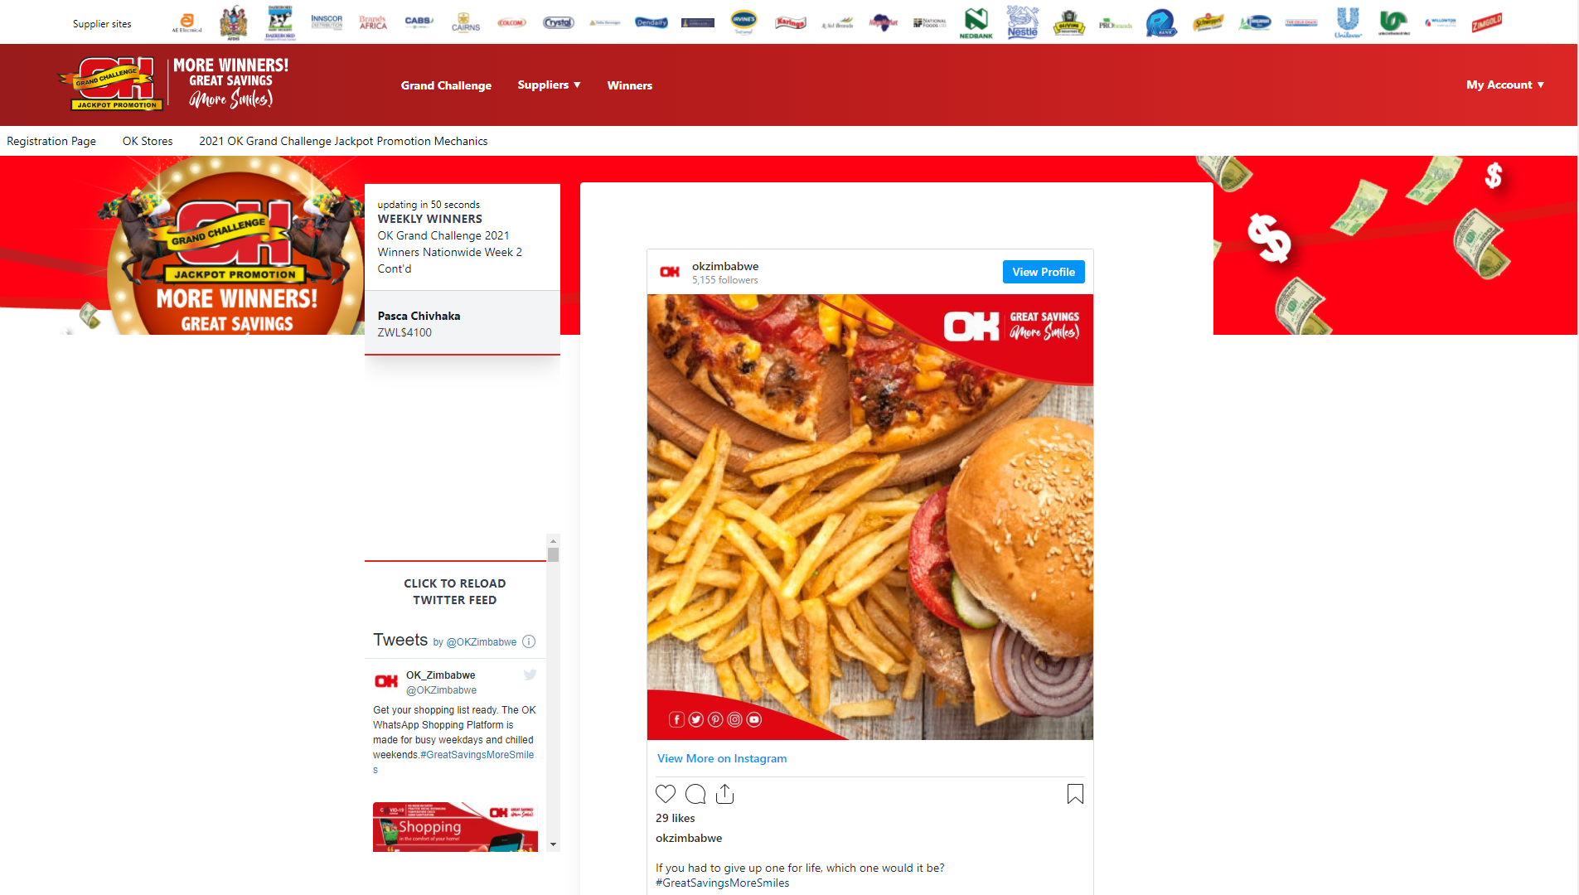Click to reload Twitter feed

pyautogui.click(x=455, y=592)
